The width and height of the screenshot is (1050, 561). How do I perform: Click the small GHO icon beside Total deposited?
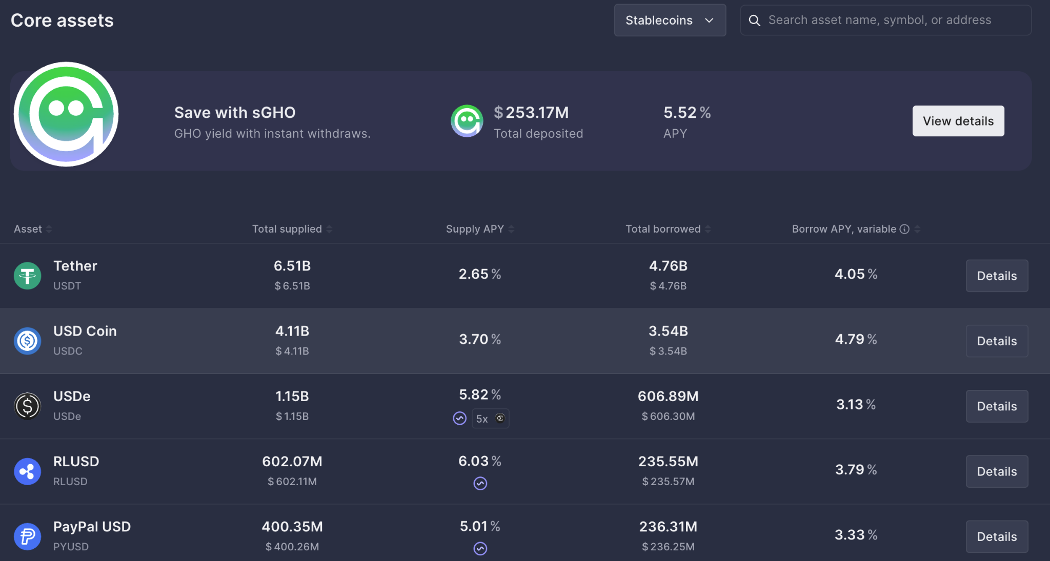click(x=467, y=121)
